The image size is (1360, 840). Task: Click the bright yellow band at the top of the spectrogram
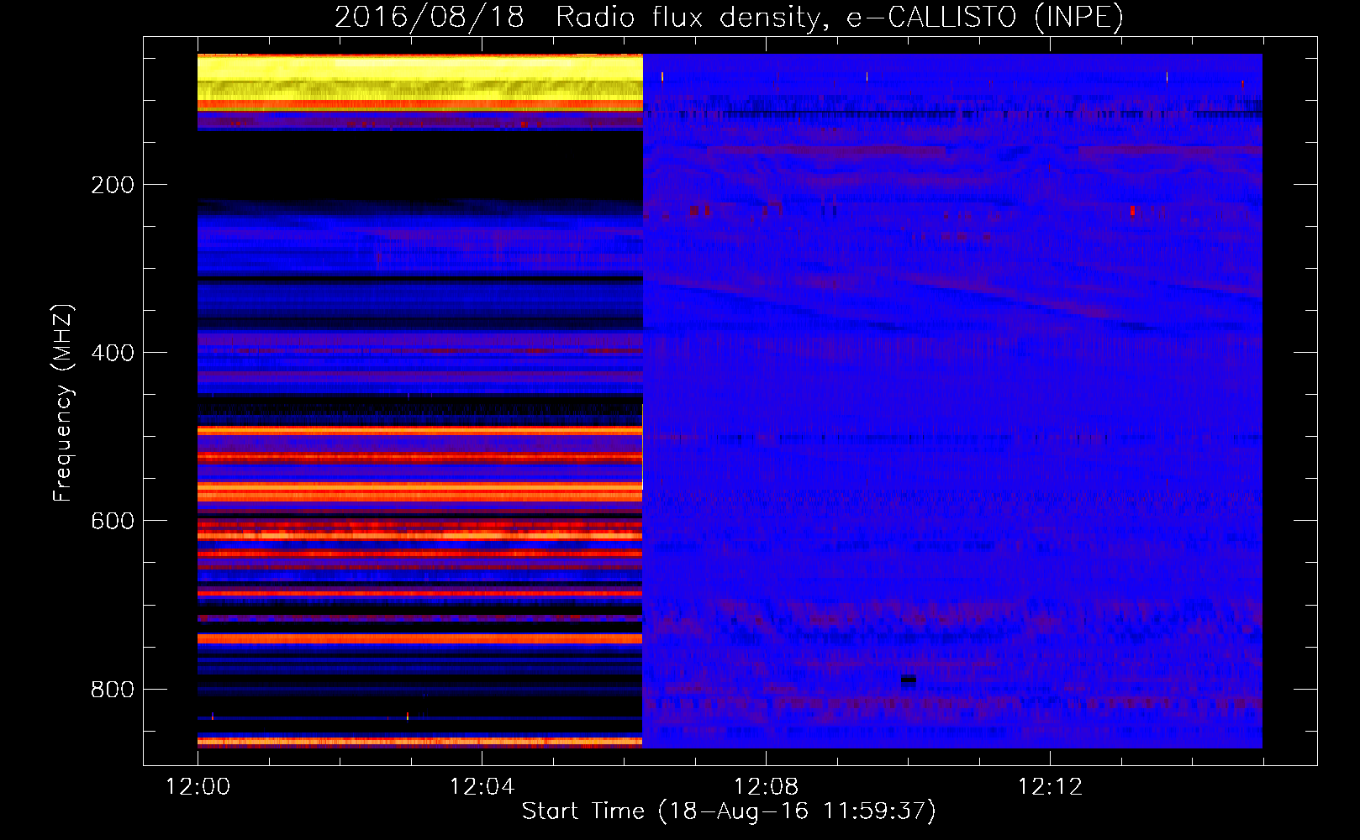[x=420, y=81]
